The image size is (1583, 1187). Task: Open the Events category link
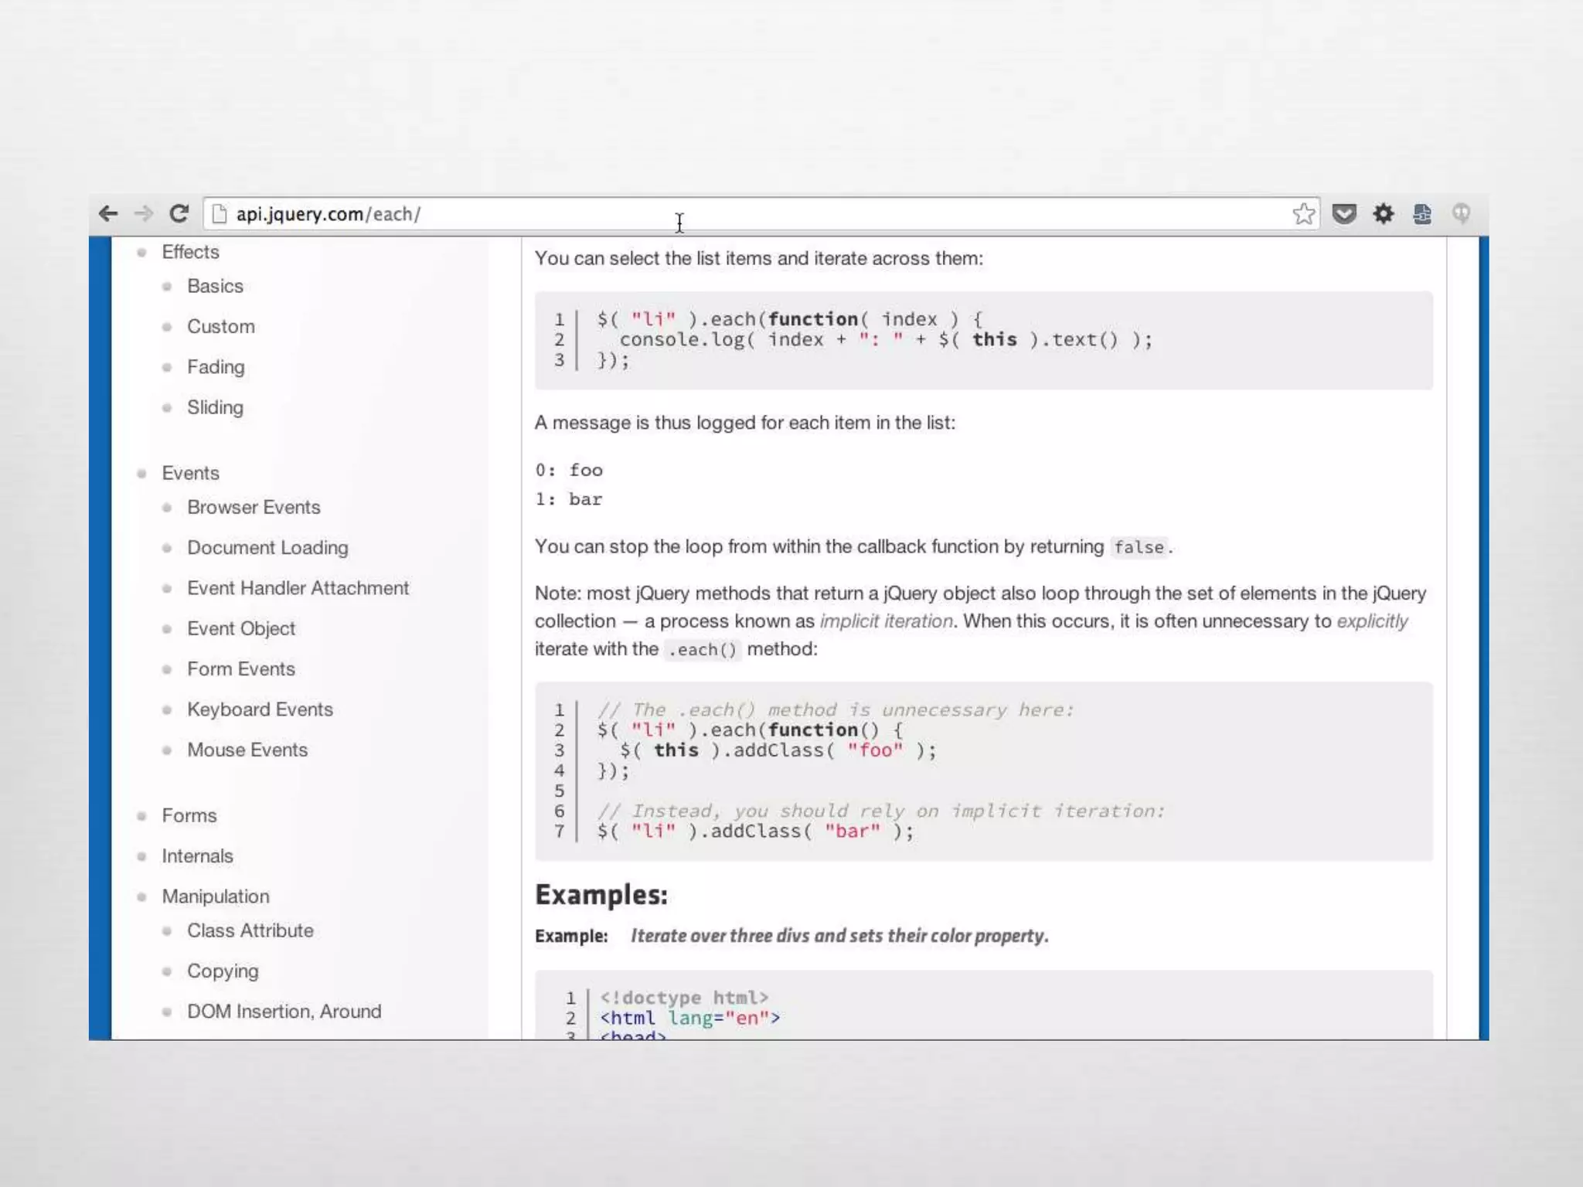pyautogui.click(x=190, y=473)
